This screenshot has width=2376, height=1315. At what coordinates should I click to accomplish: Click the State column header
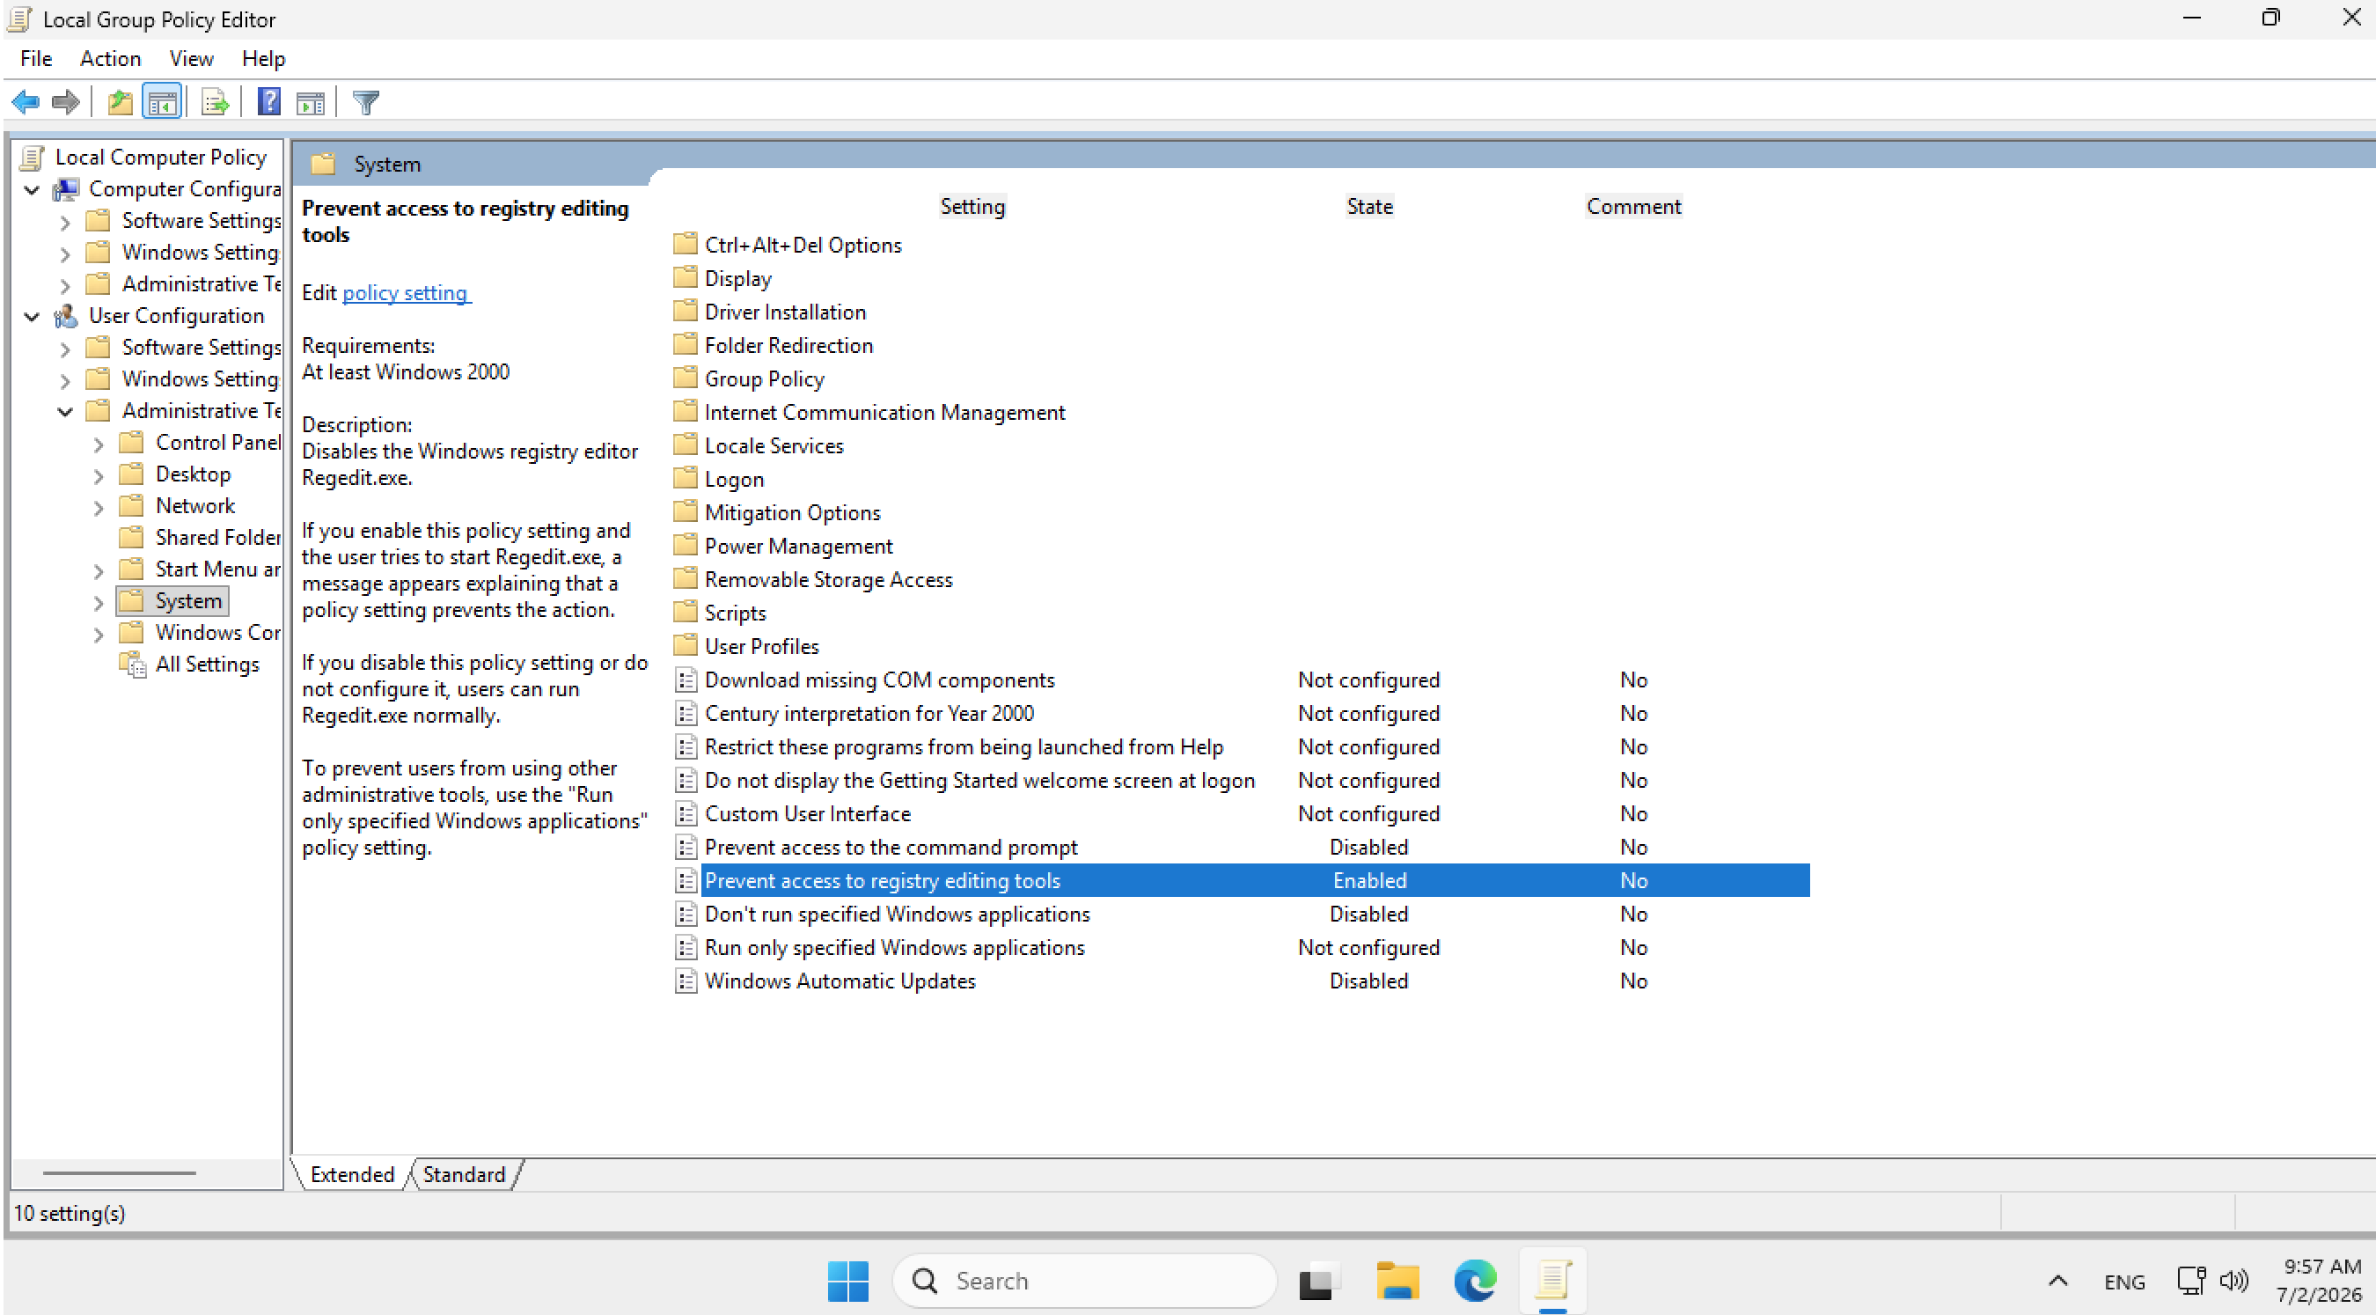pyautogui.click(x=1368, y=207)
